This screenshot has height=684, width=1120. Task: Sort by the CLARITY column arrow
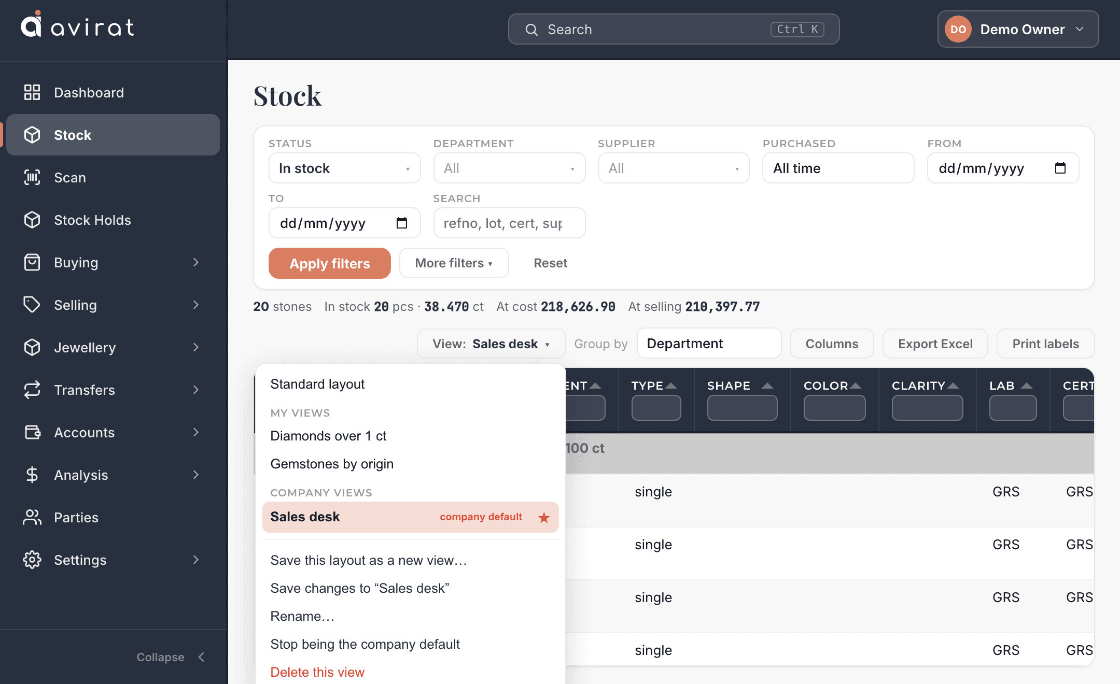click(x=953, y=386)
